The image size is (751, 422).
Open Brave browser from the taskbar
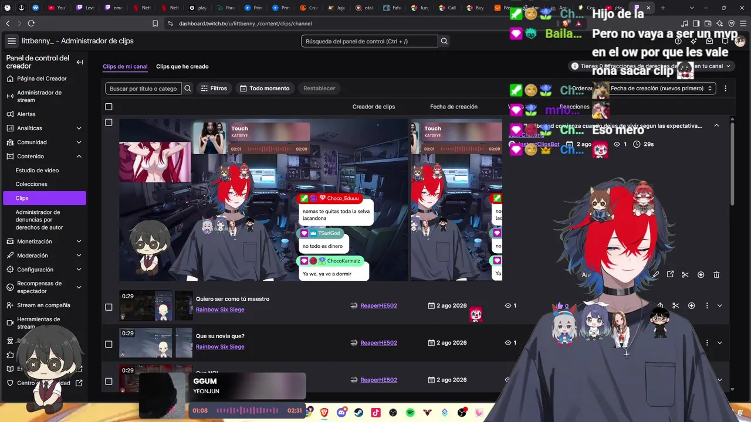pyautogui.click(x=324, y=413)
